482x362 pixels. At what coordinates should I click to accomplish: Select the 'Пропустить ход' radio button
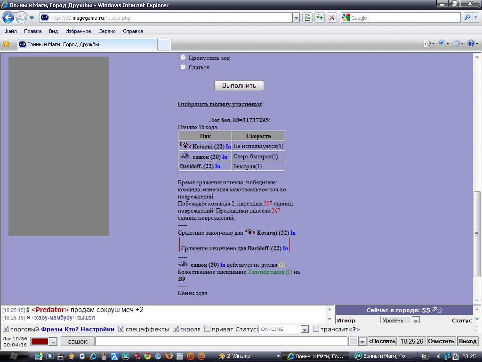(x=183, y=58)
